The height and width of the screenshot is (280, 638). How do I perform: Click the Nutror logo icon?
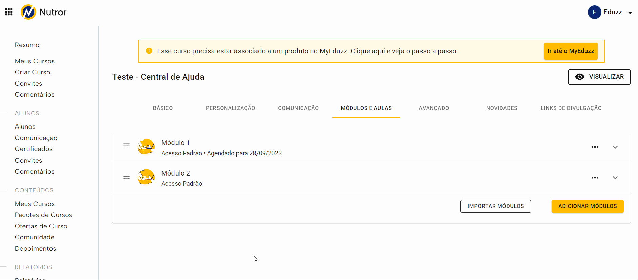point(28,12)
